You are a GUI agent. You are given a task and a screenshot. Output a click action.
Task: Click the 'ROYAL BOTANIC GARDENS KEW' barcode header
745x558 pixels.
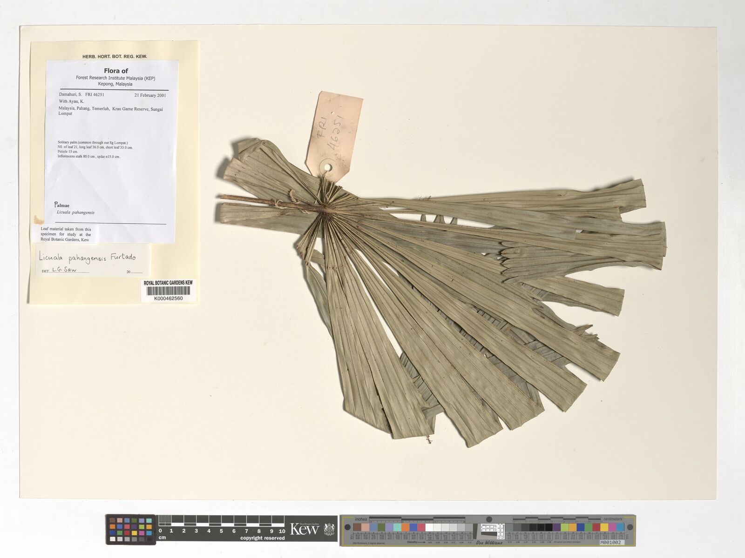(168, 283)
